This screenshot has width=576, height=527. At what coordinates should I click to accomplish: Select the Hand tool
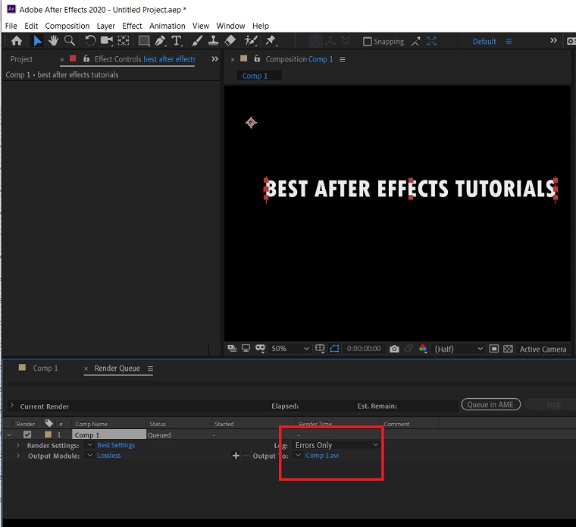tap(53, 41)
